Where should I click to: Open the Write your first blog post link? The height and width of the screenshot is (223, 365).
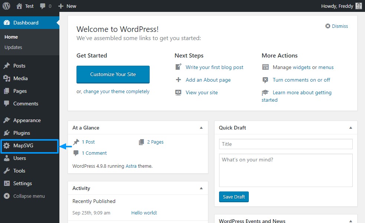pos(214,67)
